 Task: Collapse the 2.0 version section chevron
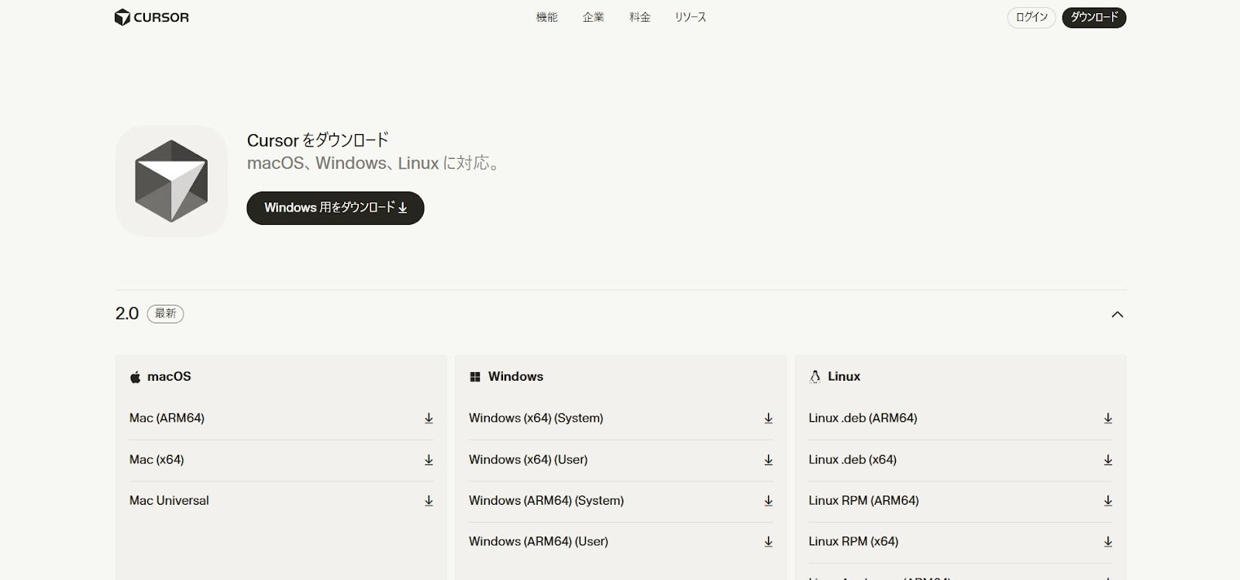pyautogui.click(x=1117, y=314)
